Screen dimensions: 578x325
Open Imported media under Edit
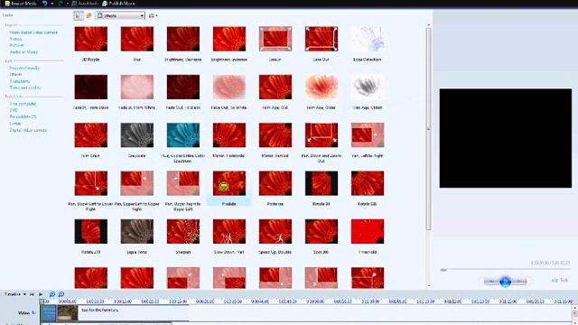[24, 68]
